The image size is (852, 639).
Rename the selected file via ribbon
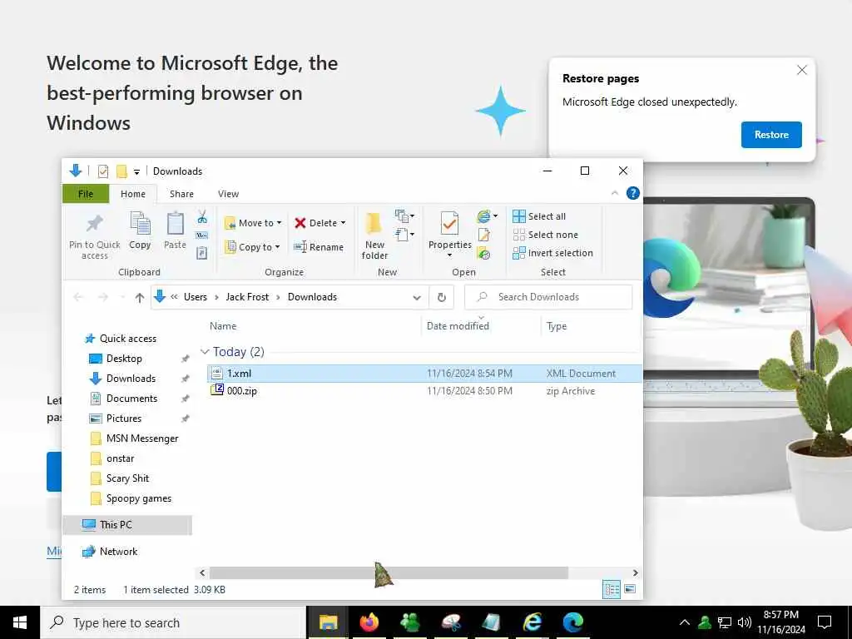(319, 247)
